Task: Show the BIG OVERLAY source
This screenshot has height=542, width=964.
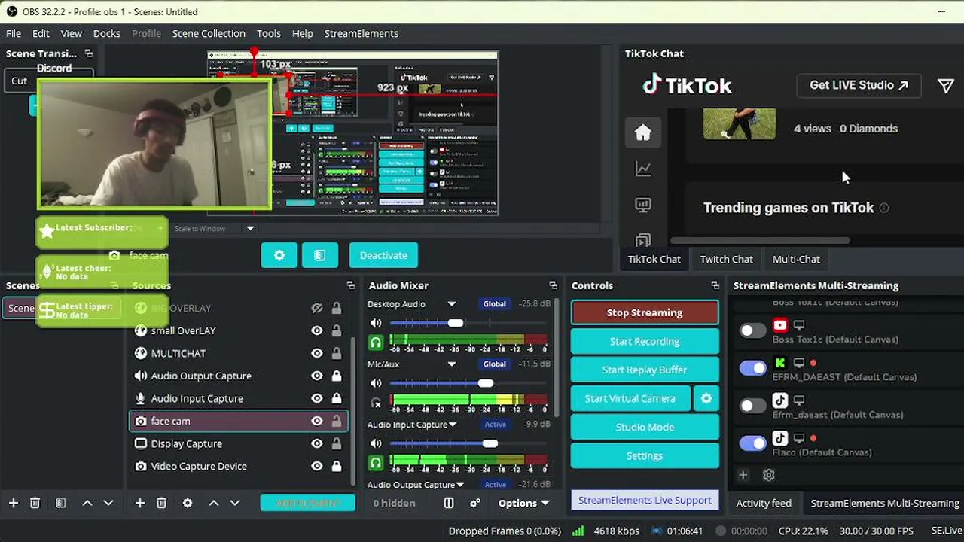Action: [317, 308]
